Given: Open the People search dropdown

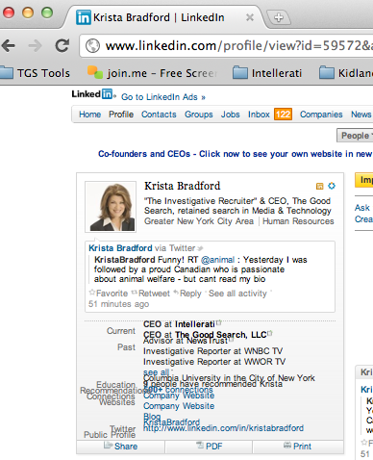Looking at the screenshot, I should [x=355, y=136].
